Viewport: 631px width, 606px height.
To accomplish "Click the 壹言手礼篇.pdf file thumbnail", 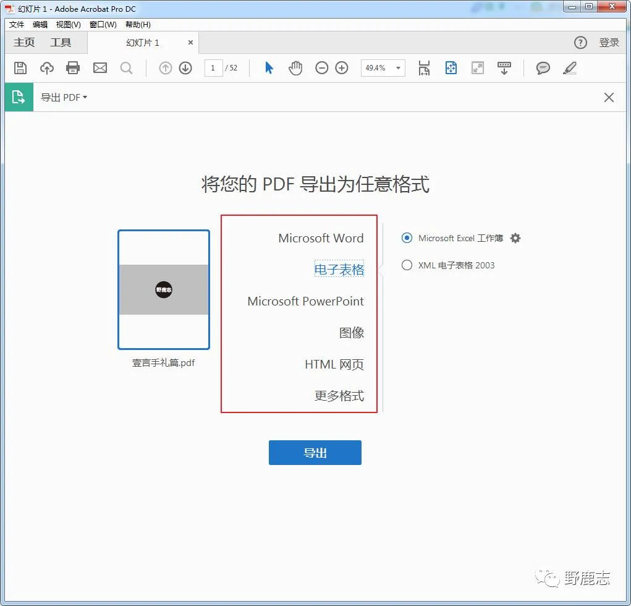I will pyautogui.click(x=164, y=289).
